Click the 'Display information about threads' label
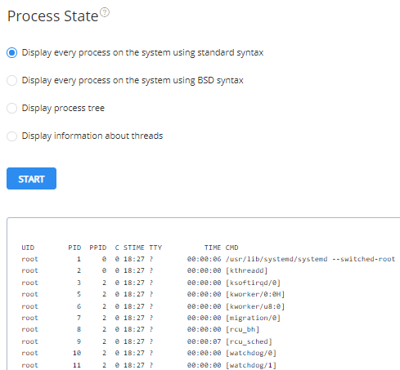This screenshot has width=400, height=370. coord(92,136)
